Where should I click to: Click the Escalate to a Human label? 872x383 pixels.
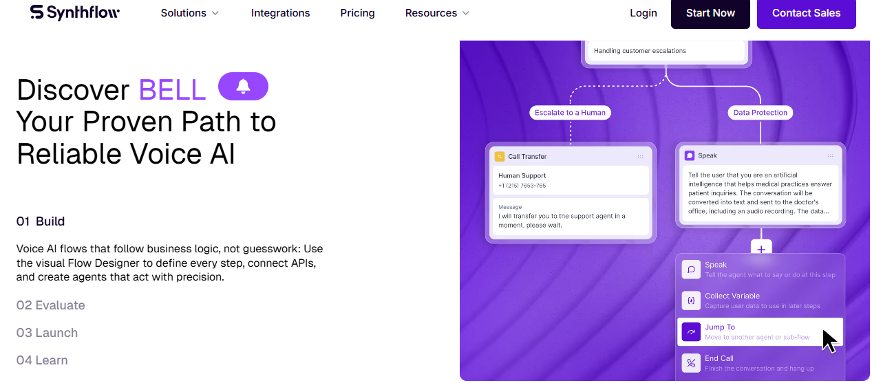click(570, 112)
